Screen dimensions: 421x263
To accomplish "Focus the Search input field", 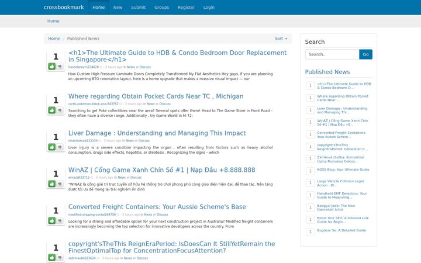I will [x=332, y=54].
